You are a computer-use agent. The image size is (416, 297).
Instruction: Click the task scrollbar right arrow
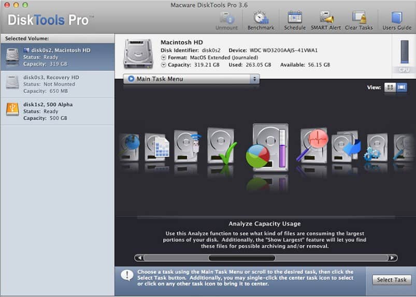(392, 258)
